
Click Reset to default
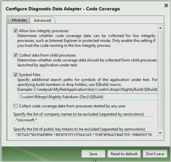124,154
